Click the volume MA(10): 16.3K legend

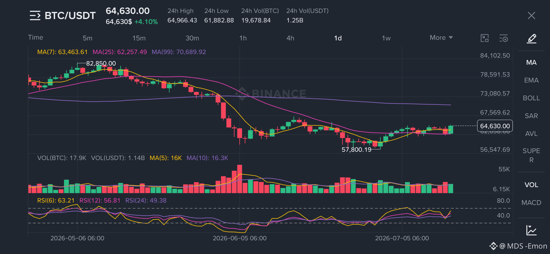click(207, 158)
